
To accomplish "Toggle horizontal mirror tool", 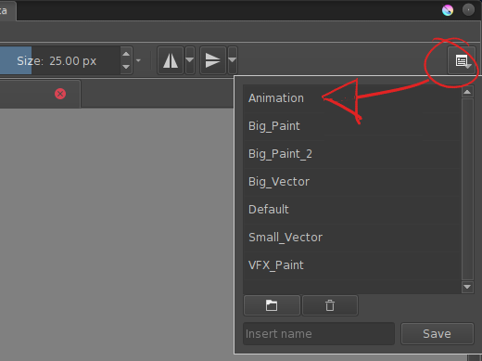I will [171, 60].
